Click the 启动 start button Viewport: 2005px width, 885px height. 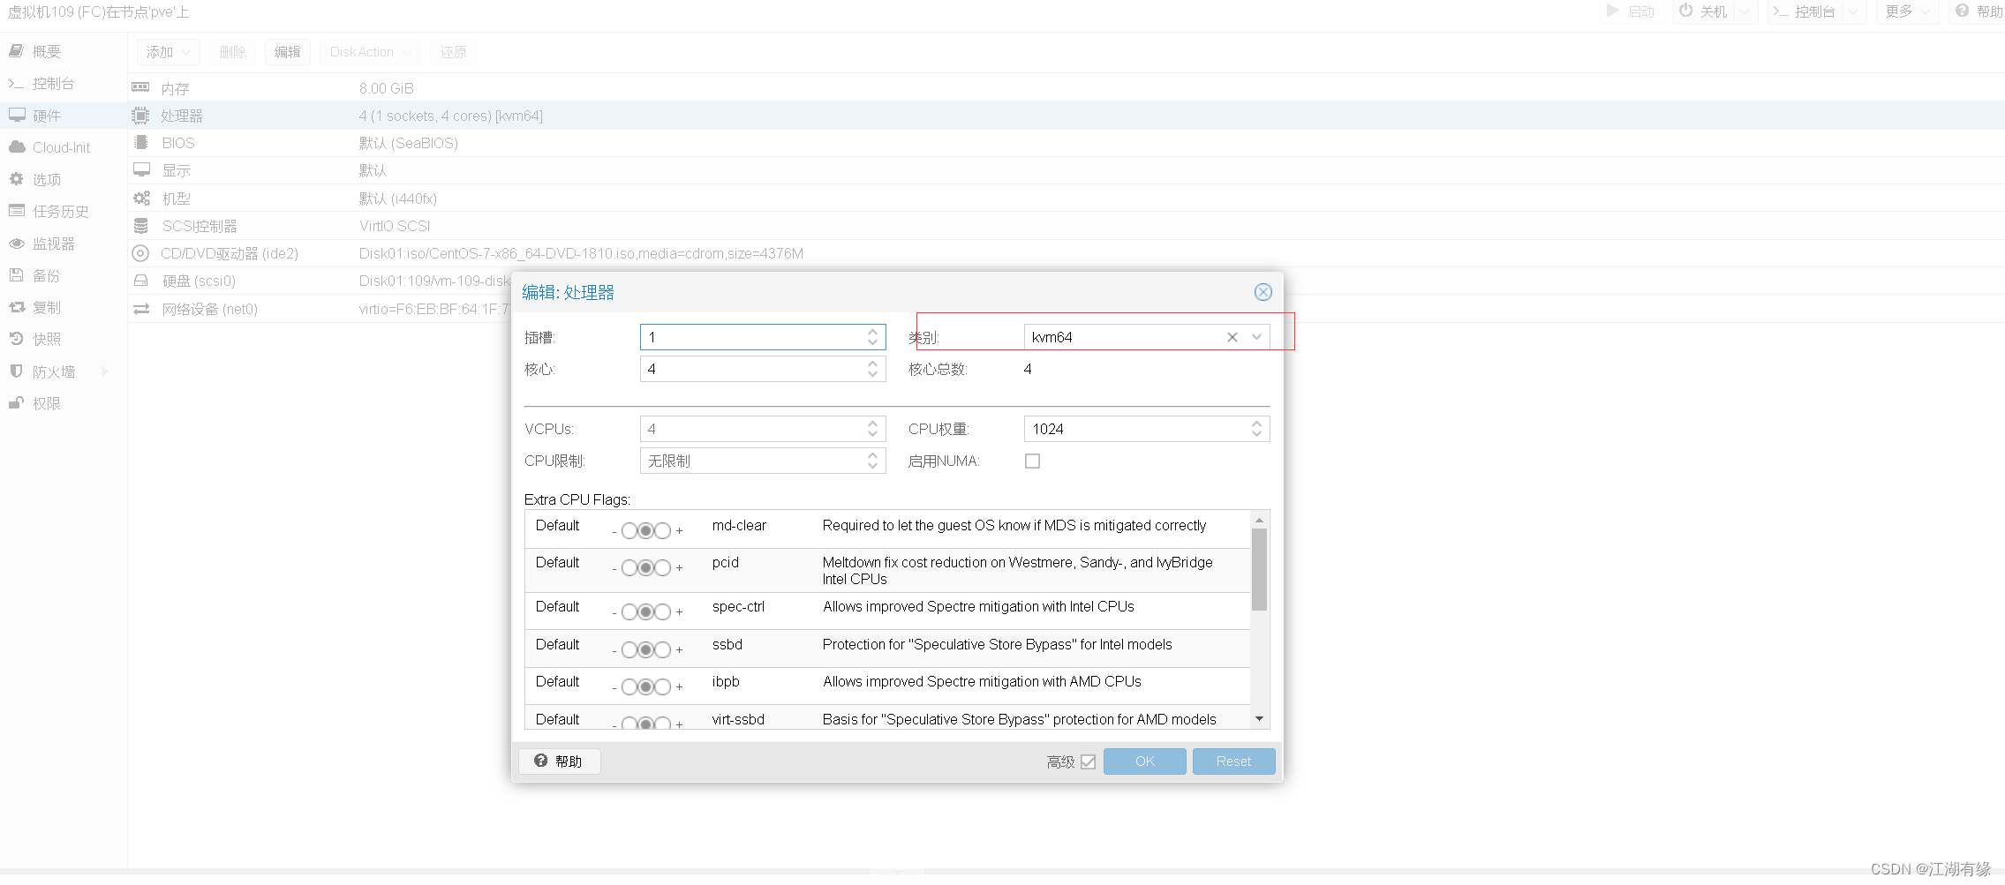pos(1632,11)
